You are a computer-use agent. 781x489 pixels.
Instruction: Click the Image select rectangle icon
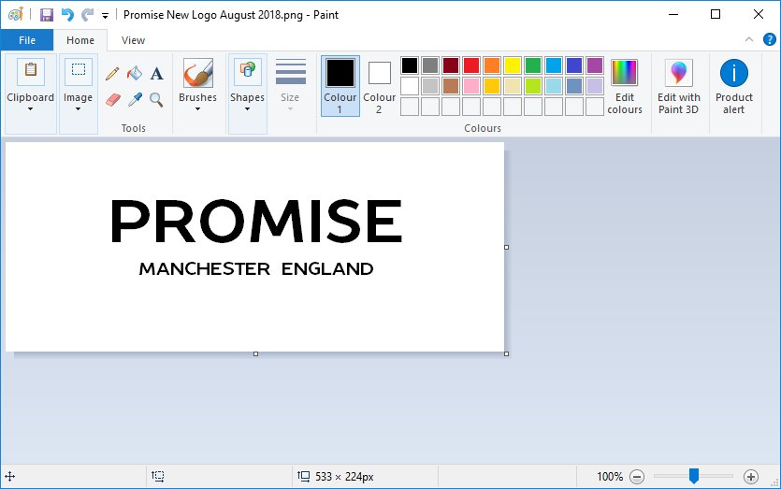click(x=79, y=71)
